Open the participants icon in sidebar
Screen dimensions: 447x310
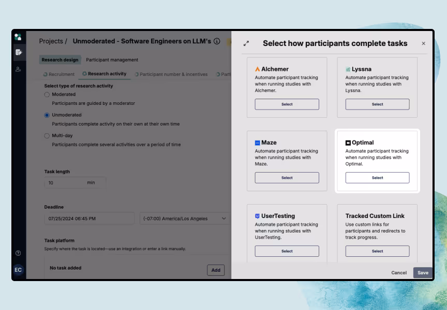coord(18,69)
